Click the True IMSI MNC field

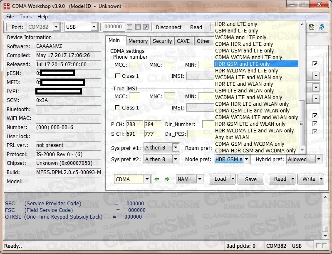(x=169, y=96)
